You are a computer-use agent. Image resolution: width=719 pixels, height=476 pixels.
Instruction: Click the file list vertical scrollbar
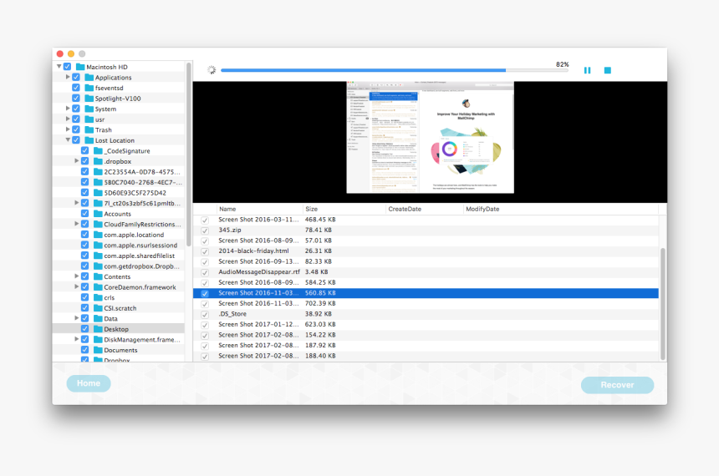663,304
